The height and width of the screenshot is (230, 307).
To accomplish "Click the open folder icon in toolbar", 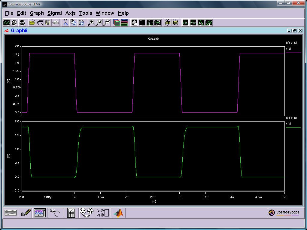I will (x=32, y=23).
